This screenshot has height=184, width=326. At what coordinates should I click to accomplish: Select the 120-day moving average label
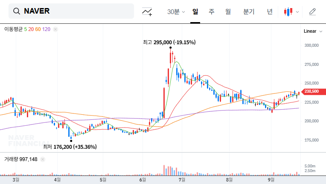click(46, 29)
